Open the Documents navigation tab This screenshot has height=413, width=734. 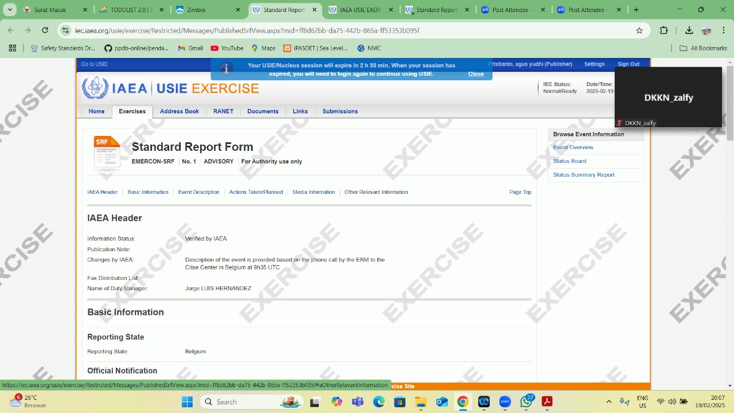tap(263, 111)
